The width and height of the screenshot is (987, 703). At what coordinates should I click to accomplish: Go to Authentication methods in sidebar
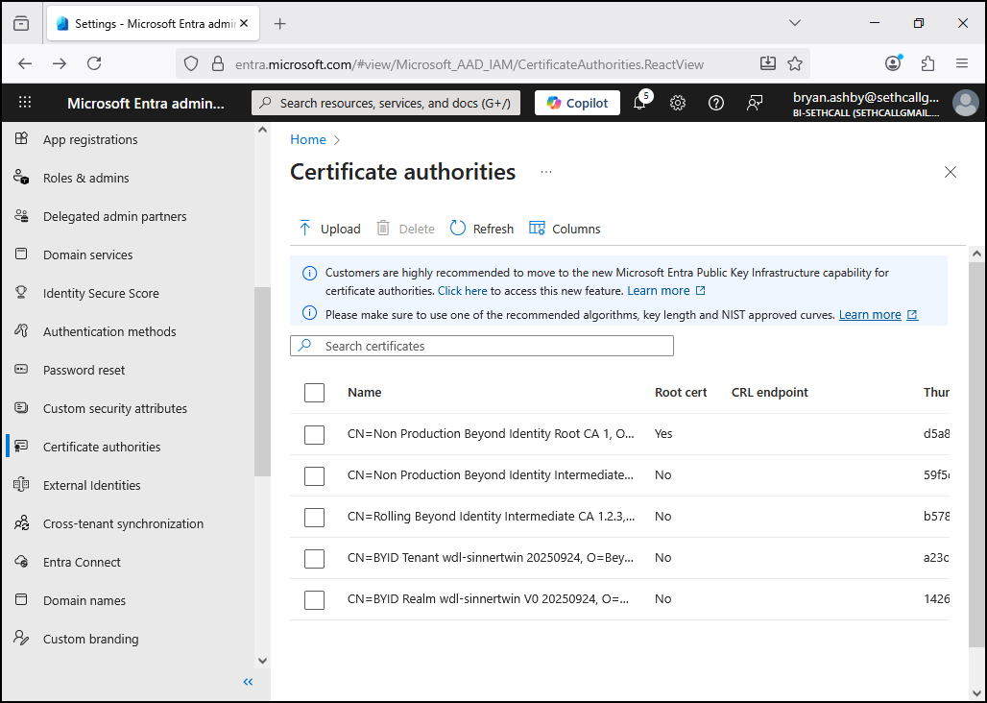(109, 331)
